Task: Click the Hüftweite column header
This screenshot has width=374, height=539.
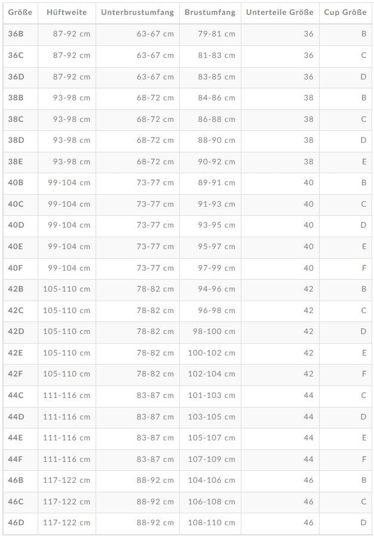Action: 67,12
